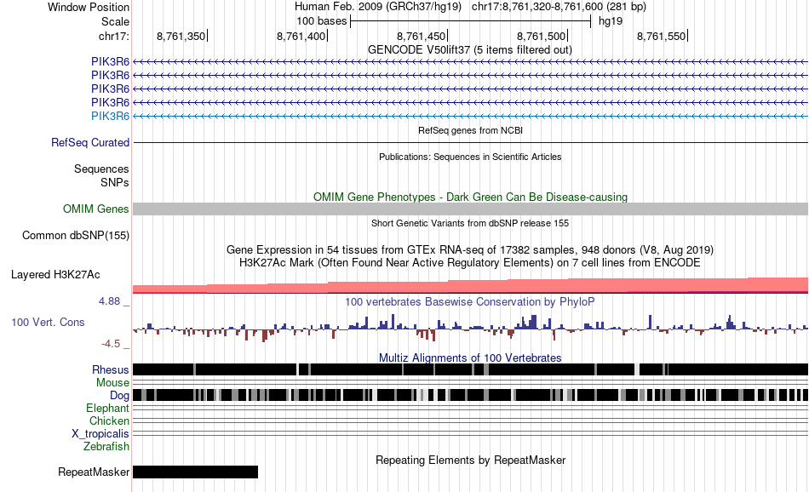The height and width of the screenshot is (492, 809).
Task: Open the RepeatMasker track label
Action: 94,472
